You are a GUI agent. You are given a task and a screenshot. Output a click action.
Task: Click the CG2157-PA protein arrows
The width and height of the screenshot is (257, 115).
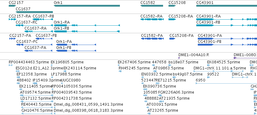point(12,39)
